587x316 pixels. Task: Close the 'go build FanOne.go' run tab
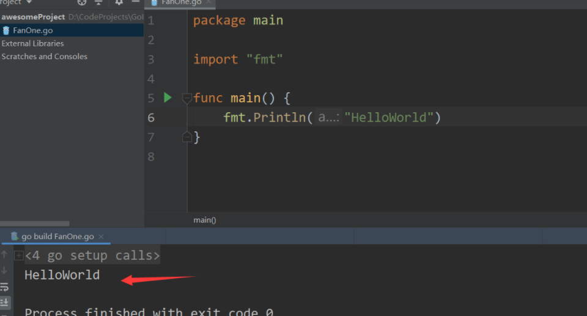[101, 237]
